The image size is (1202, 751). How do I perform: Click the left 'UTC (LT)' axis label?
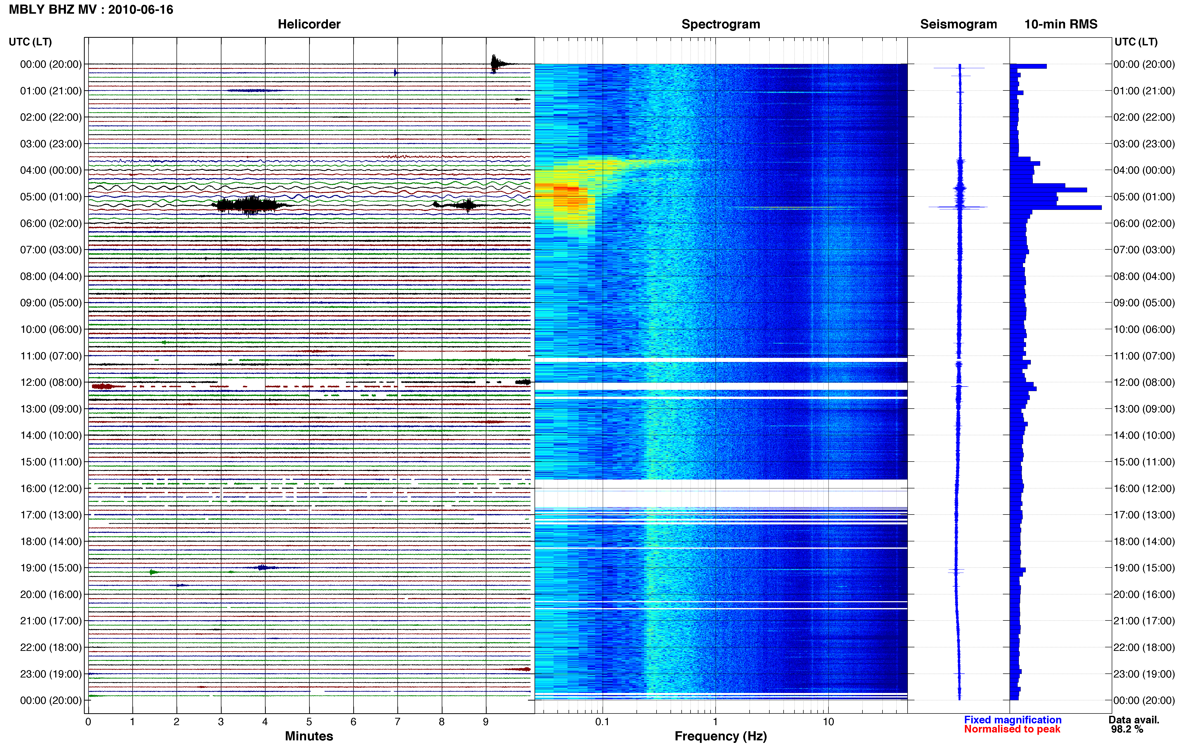tap(30, 42)
